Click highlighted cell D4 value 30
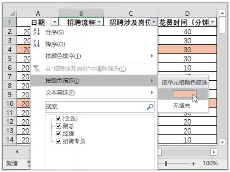This screenshot has height=172, width=230. [x=187, y=49]
